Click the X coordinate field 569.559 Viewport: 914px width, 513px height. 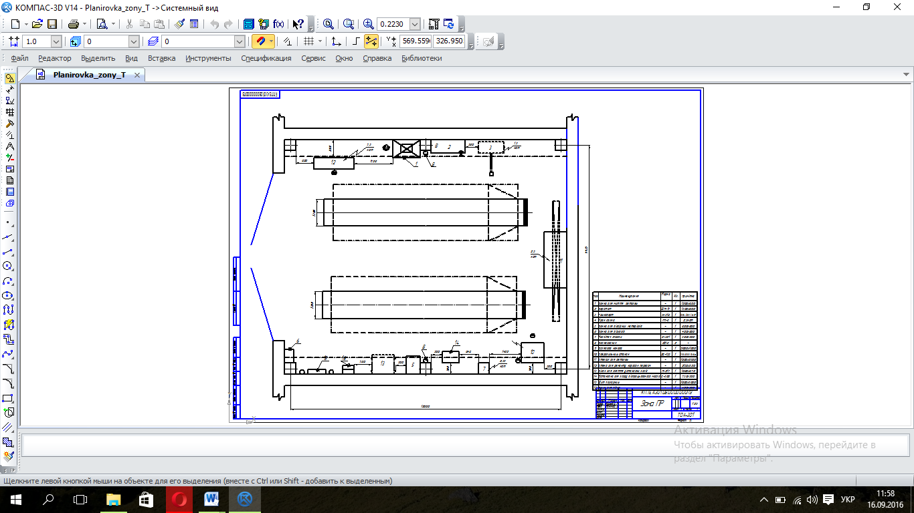pyautogui.click(x=415, y=41)
